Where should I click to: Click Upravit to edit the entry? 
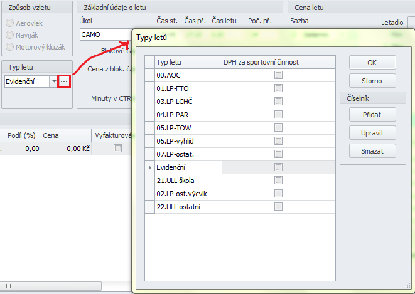tap(372, 132)
